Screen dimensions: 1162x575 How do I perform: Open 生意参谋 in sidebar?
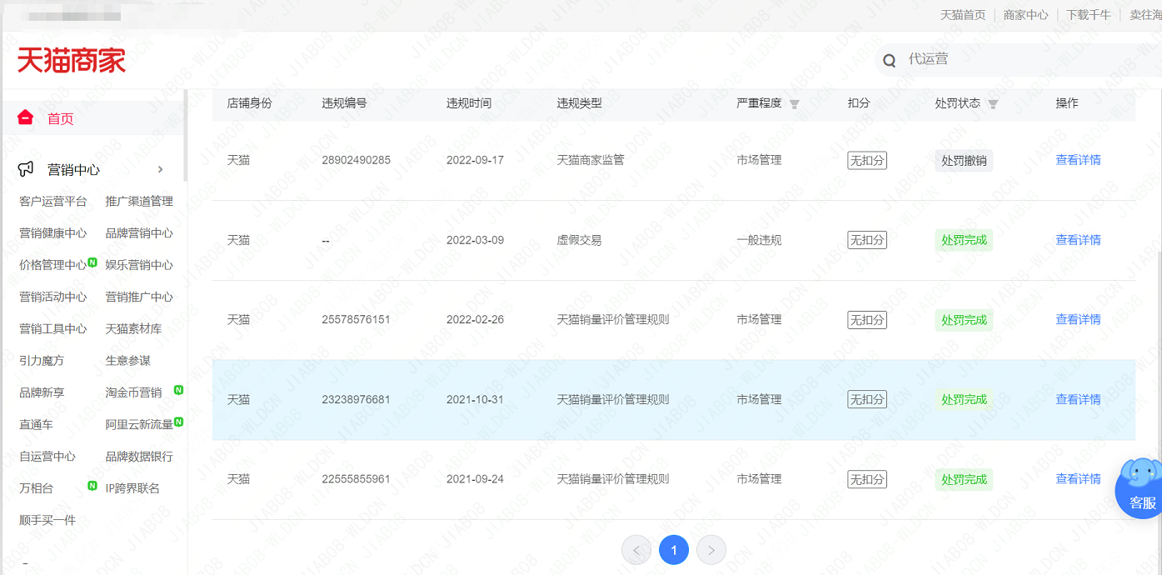[x=128, y=361]
